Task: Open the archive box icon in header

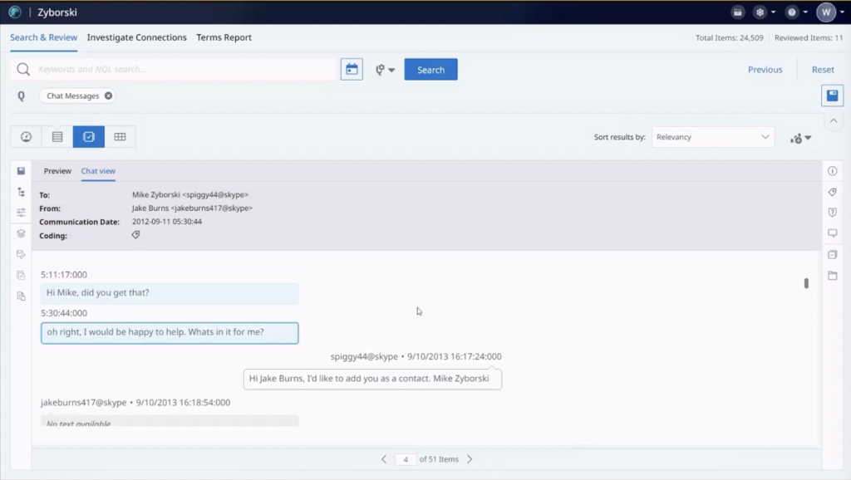Action: 738,12
